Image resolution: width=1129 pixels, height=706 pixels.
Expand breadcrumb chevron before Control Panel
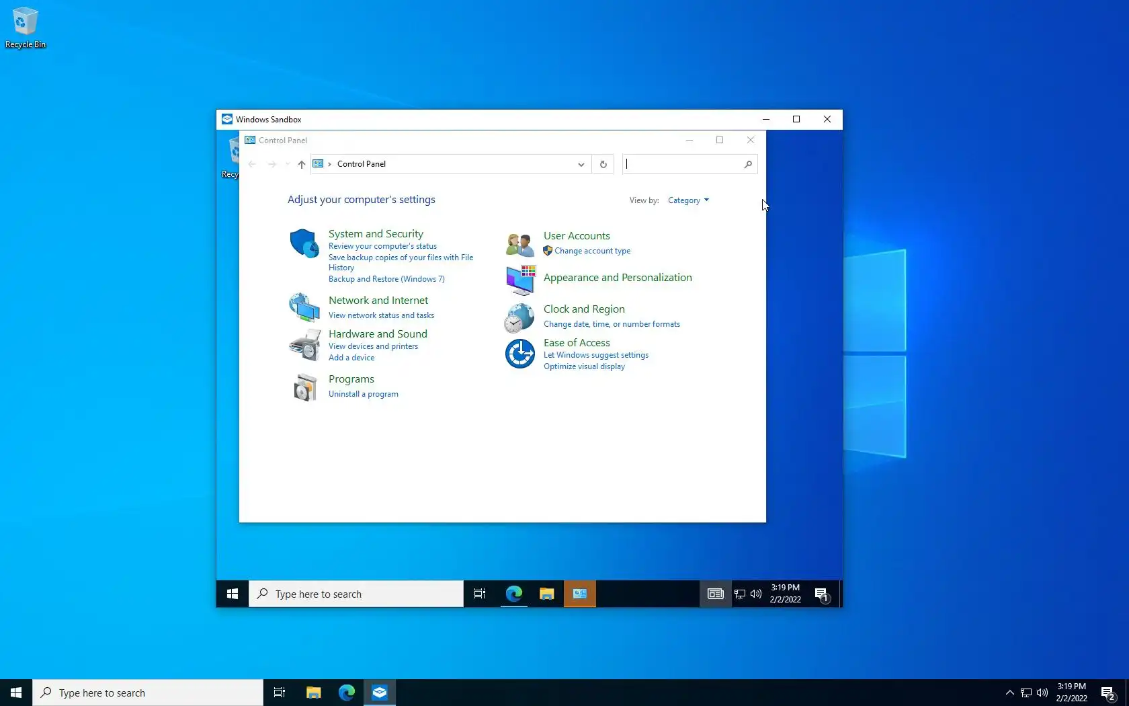(329, 164)
